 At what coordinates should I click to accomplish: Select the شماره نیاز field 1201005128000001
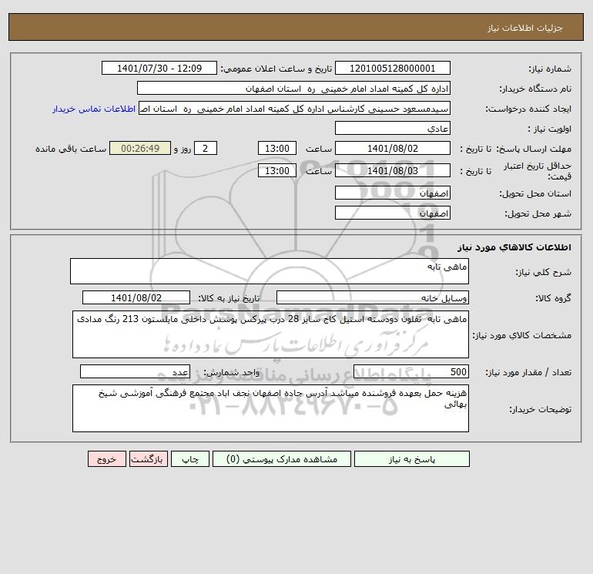393,68
